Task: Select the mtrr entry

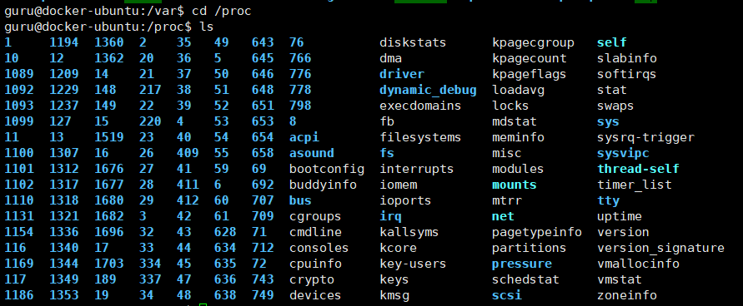Action: pyautogui.click(x=506, y=201)
